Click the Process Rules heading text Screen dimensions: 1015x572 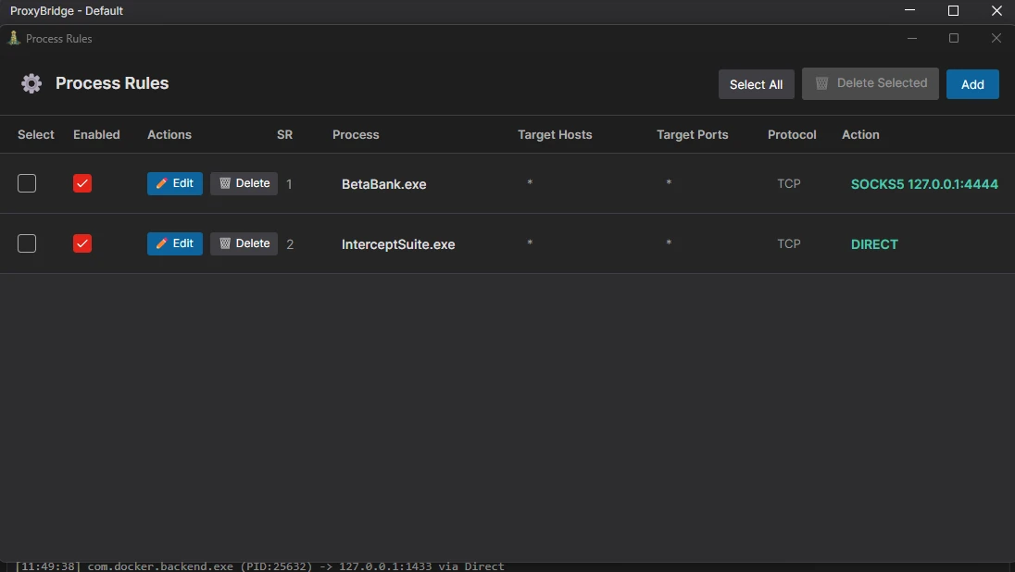click(x=112, y=83)
